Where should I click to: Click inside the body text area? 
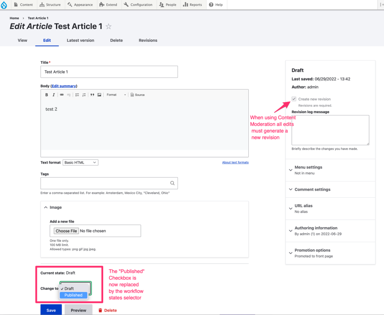[x=145, y=125]
